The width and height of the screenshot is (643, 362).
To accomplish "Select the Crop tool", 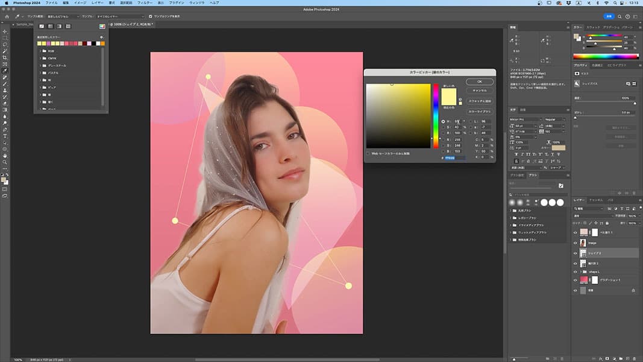I will coord(5,57).
